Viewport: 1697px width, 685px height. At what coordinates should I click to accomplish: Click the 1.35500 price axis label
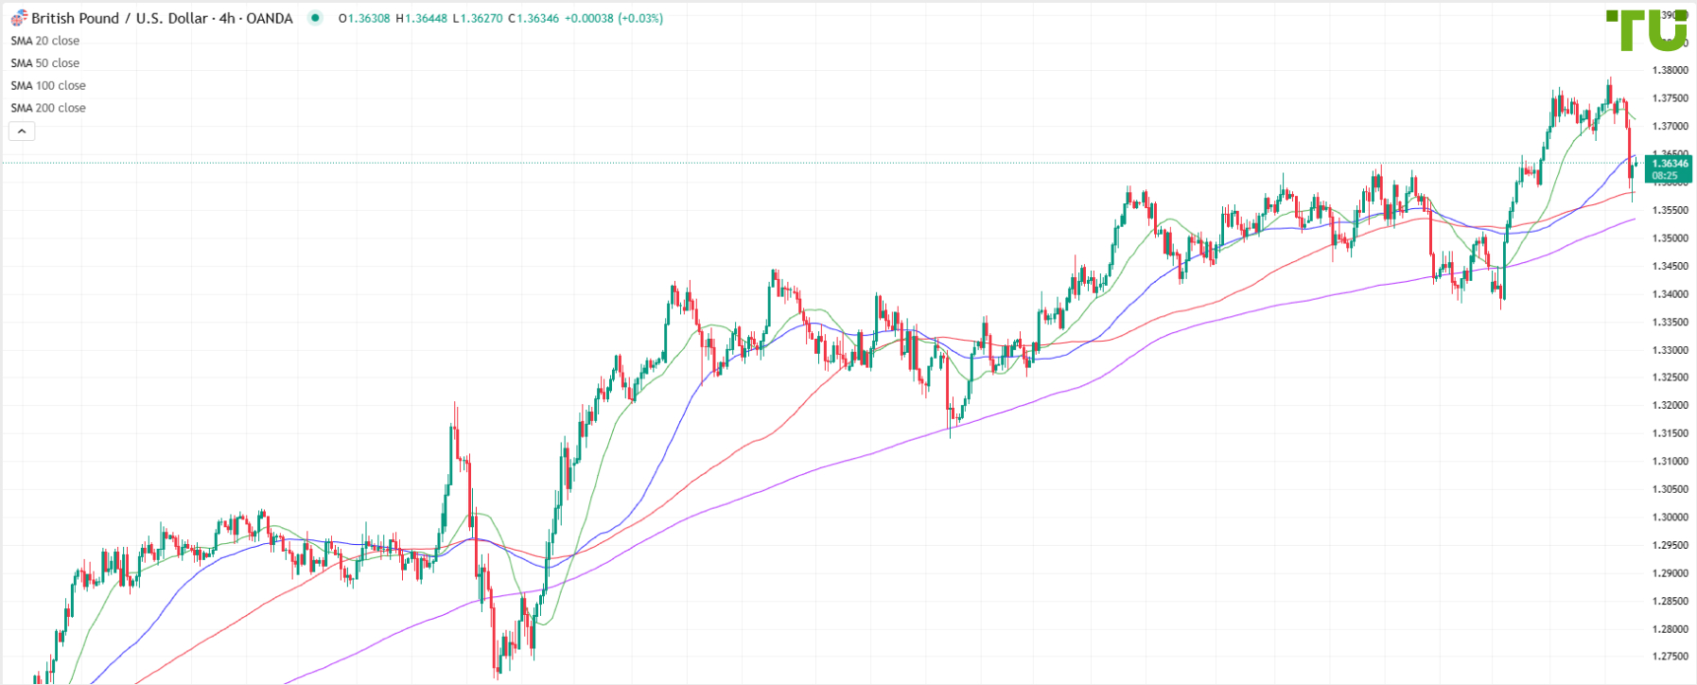click(x=1671, y=210)
